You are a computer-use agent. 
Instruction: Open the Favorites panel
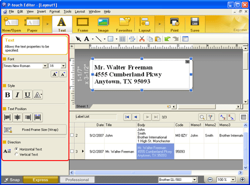click(124, 24)
